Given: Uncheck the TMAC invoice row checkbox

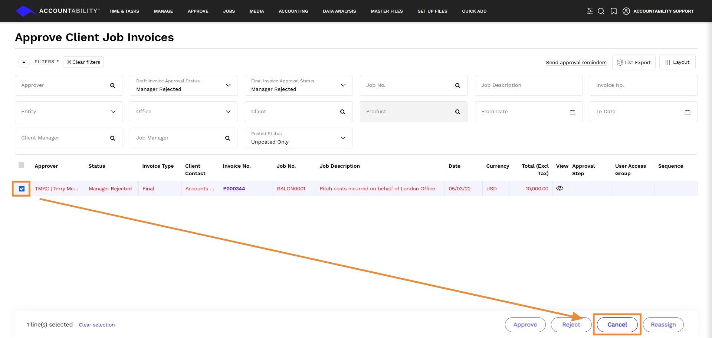Looking at the screenshot, I should click(x=22, y=189).
